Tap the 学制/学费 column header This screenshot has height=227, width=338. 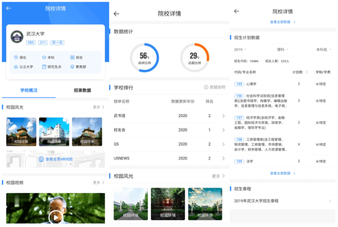pos(323,72)
